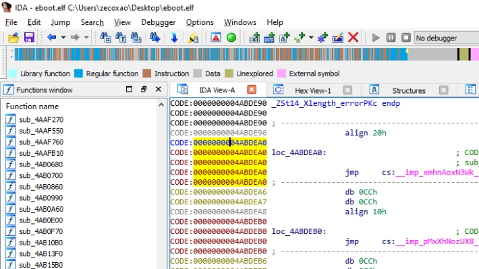Click the Save database icon
This screenshot has width=479, height=269.
point(29,38)
